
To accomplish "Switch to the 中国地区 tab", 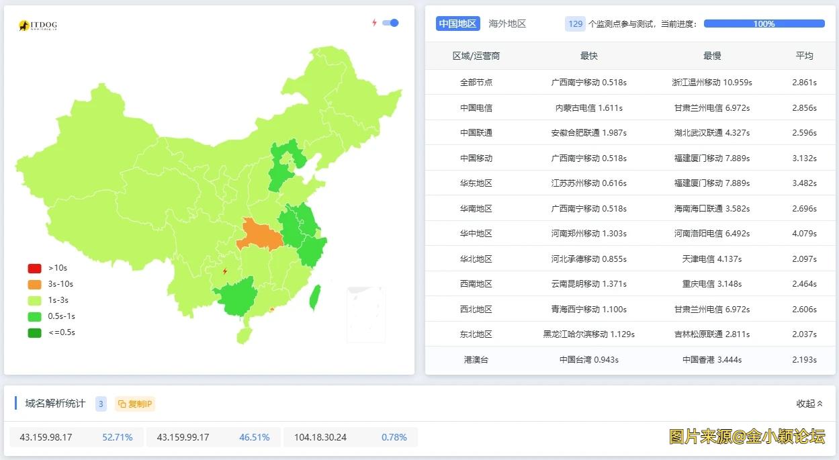I will pyautogui.click(x=457, y=24).
